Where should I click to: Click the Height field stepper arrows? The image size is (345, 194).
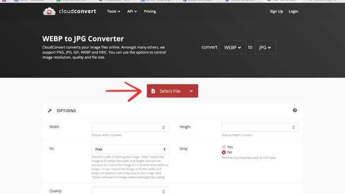click(x=294, y=127)
